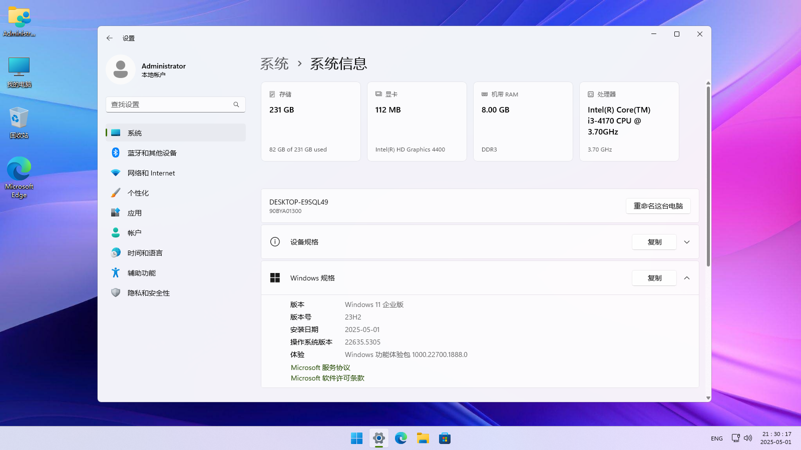Open the taskbar clock and date
The height and width of the screenshot is (450, 801).
pos(776,438)
